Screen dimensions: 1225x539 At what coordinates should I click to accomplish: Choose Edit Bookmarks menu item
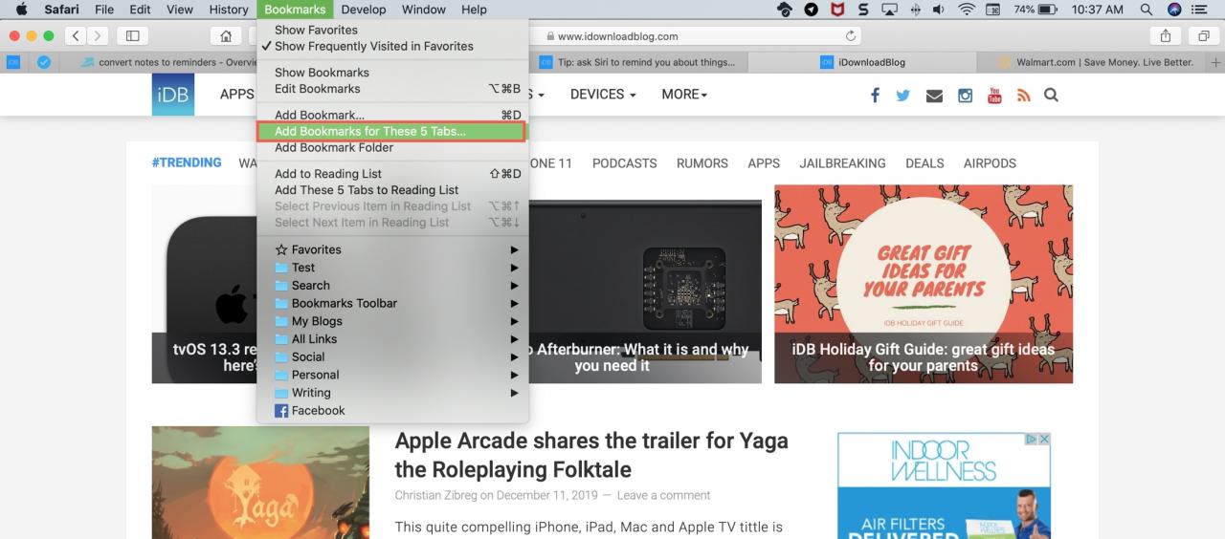(x=392, y=88)
